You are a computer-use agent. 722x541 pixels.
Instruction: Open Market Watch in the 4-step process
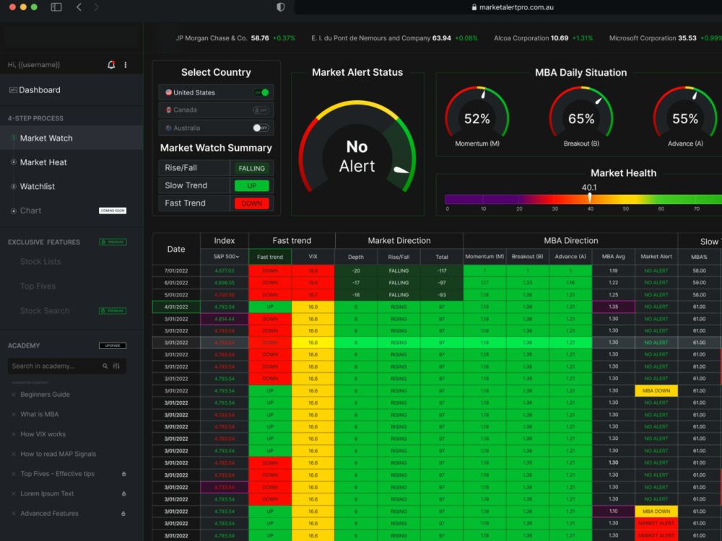click(71, 138)
